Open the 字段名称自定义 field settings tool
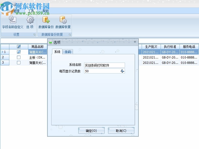This screenshot has width=199, height=149. [x=13, y=23]
